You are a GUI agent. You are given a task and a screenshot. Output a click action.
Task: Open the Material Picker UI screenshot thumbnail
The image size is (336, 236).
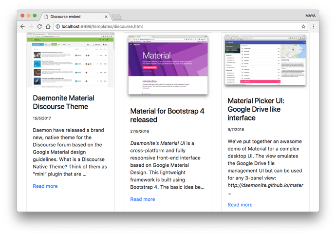tap(265, 60)
